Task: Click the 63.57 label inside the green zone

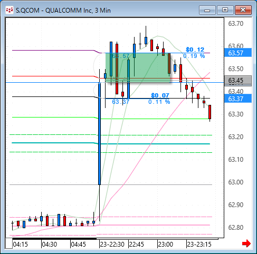Action: tap(121, 56)
